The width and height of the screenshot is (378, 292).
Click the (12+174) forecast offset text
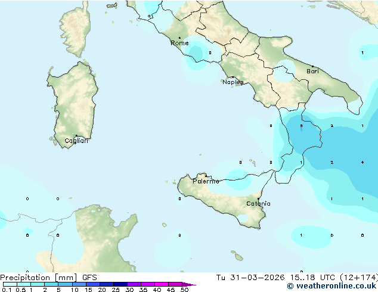(359, 278)
